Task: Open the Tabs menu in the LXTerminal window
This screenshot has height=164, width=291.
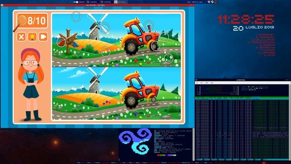Action: pyautogui.click(x=207, y=83)
